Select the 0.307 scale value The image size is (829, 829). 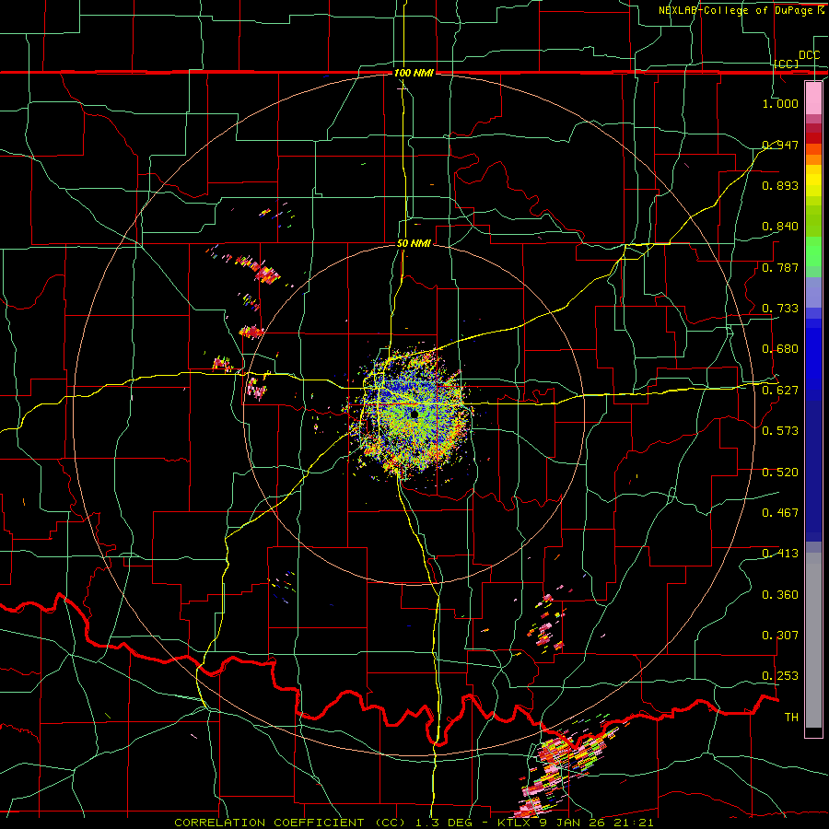tap(780, 636)
